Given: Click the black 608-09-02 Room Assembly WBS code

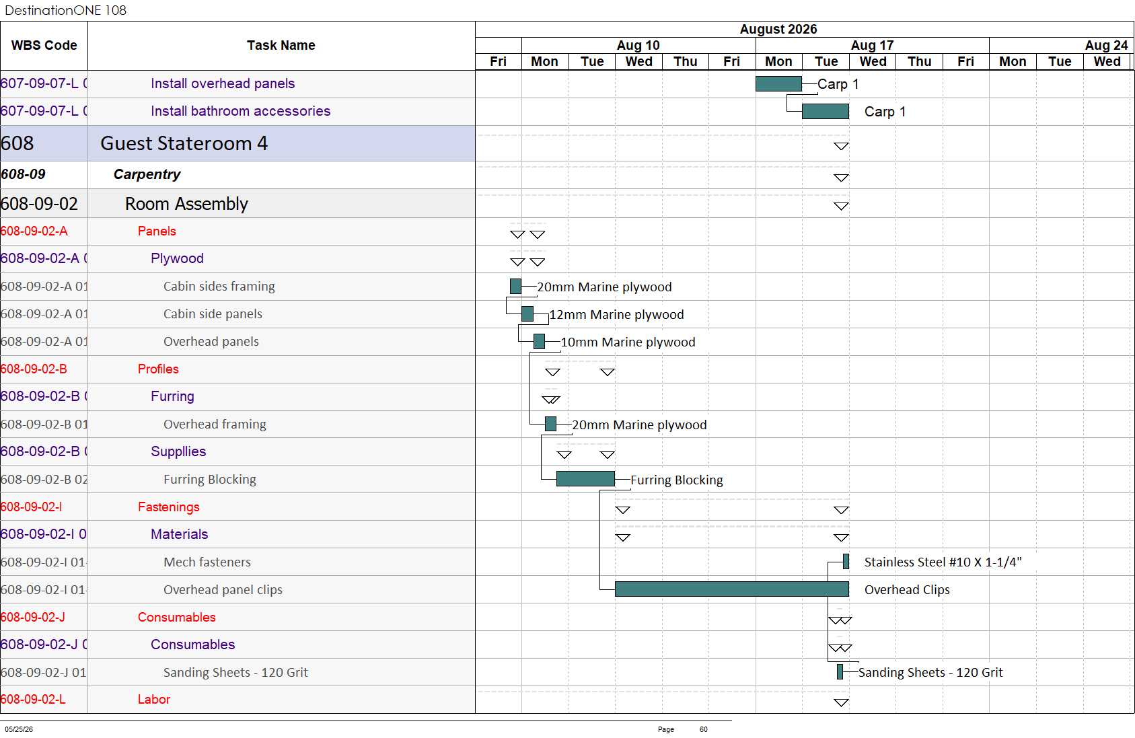Looking at the screenshot, I should point(39,204).
